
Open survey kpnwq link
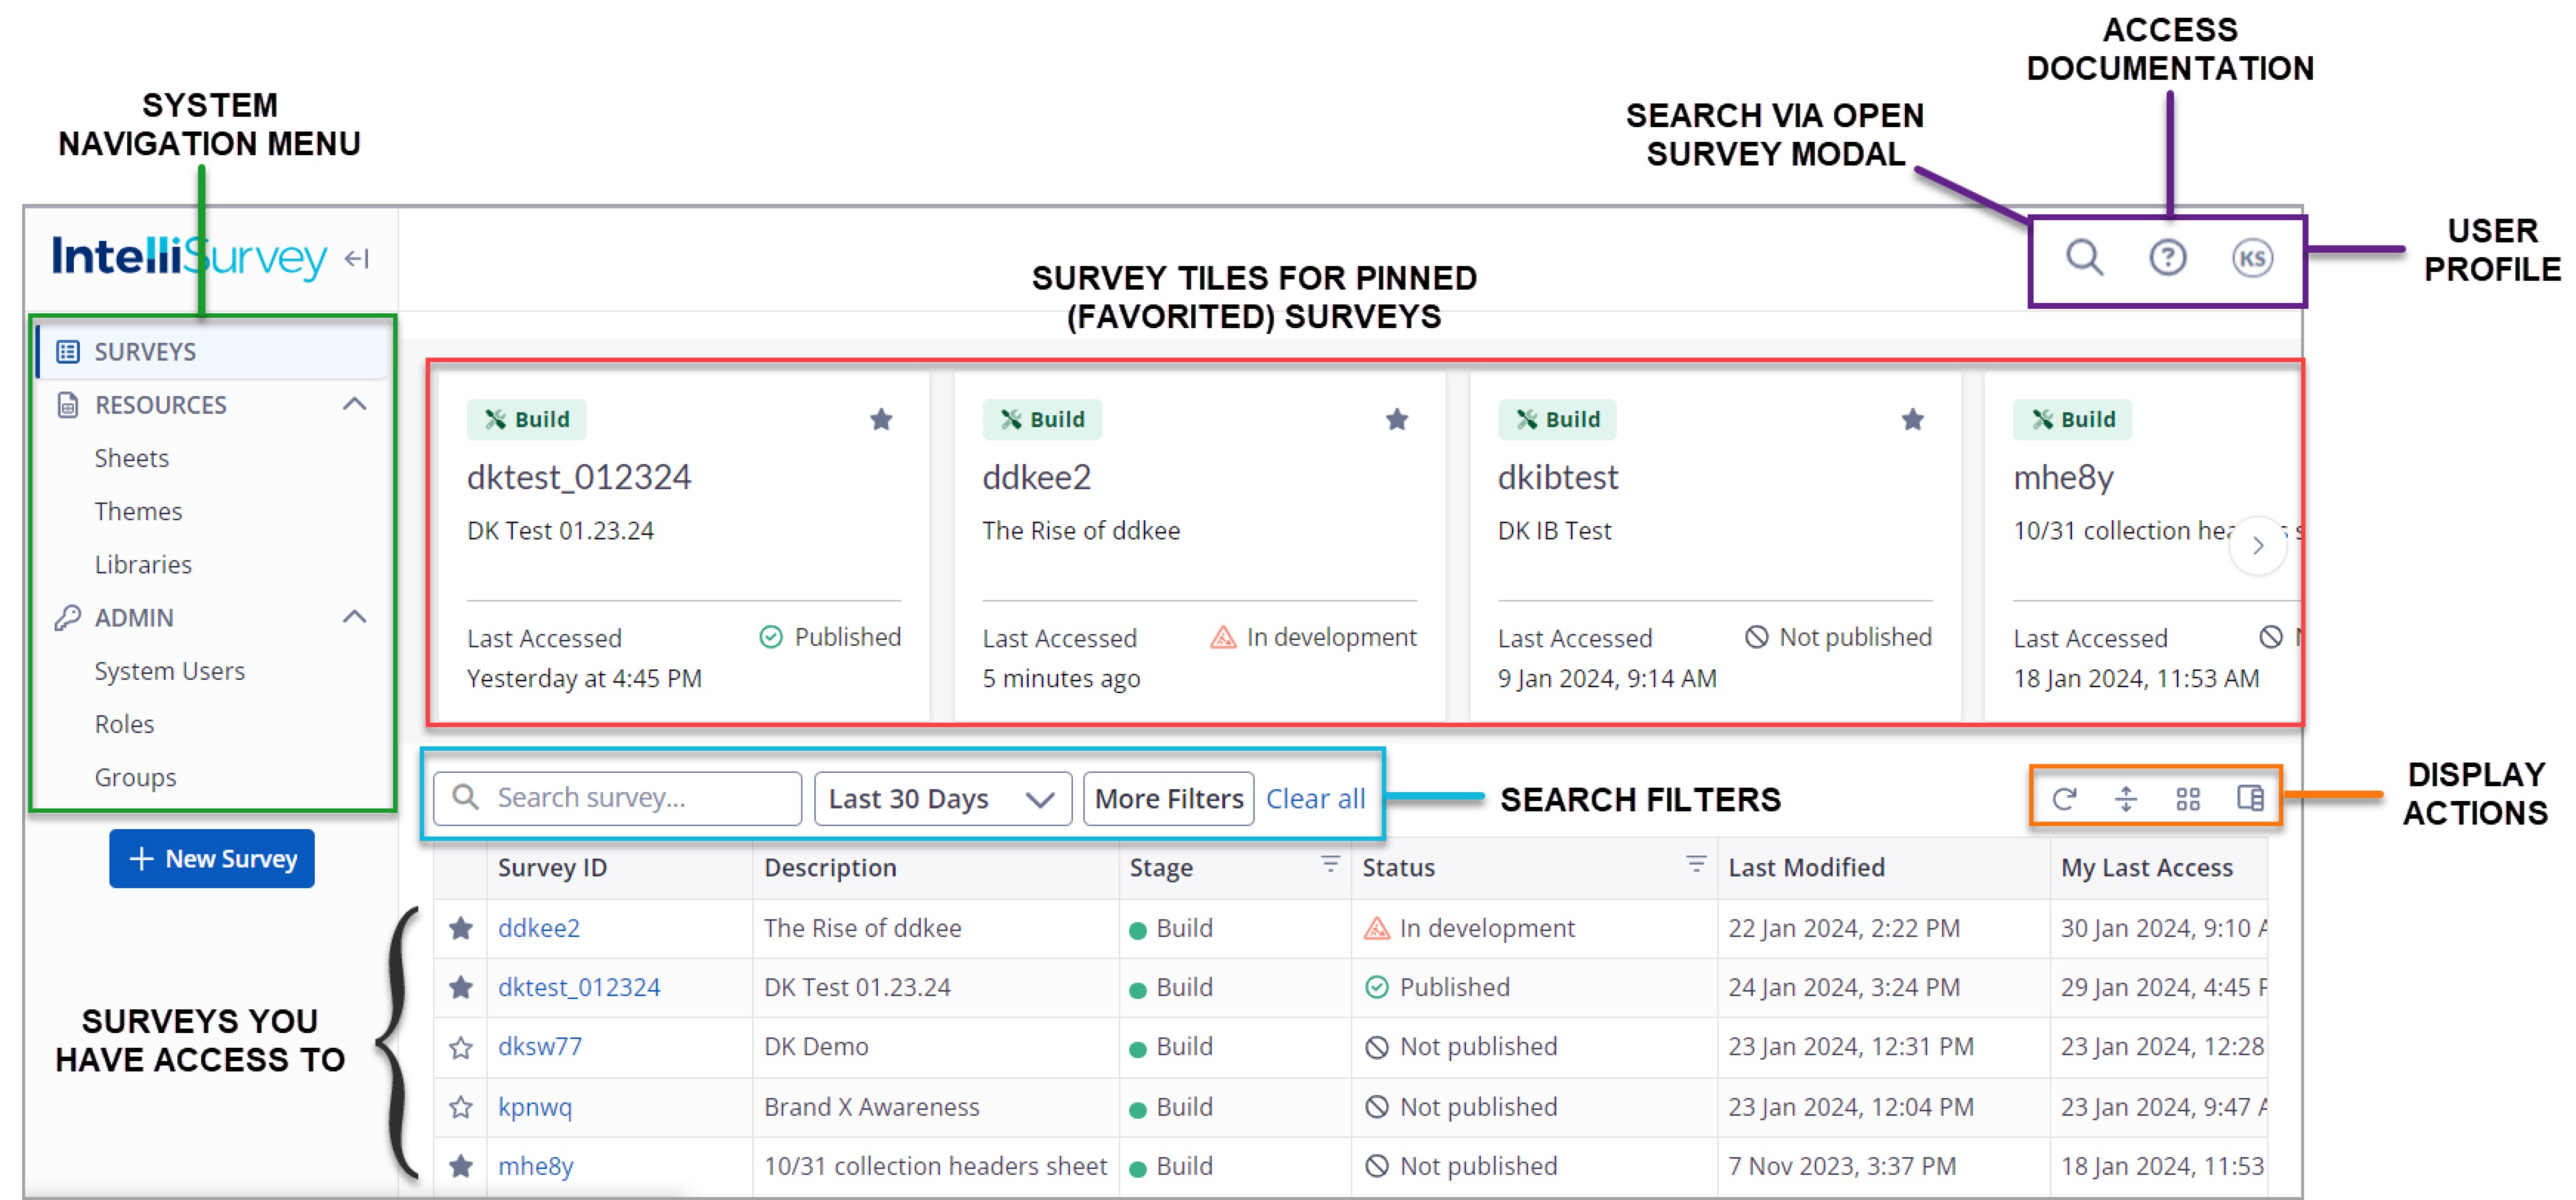[x=535, y=1107]
